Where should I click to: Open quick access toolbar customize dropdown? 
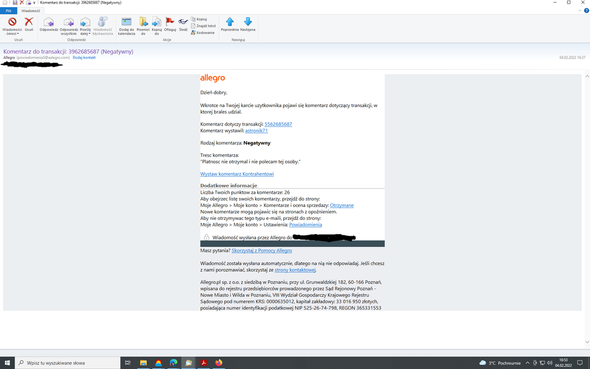coord(35,2)
